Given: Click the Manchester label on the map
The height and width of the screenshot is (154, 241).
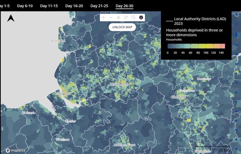Looking at the screenshot, I should (119, 84).
